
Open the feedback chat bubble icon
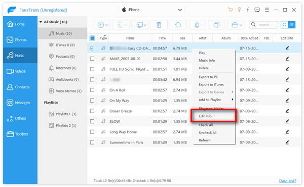click(257, 10)
